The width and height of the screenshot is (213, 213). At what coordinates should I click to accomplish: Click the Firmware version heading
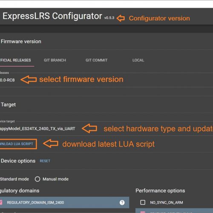click(x=21, y=41)
